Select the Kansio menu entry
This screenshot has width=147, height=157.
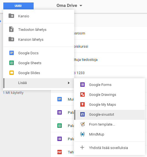tap(39, 16)
